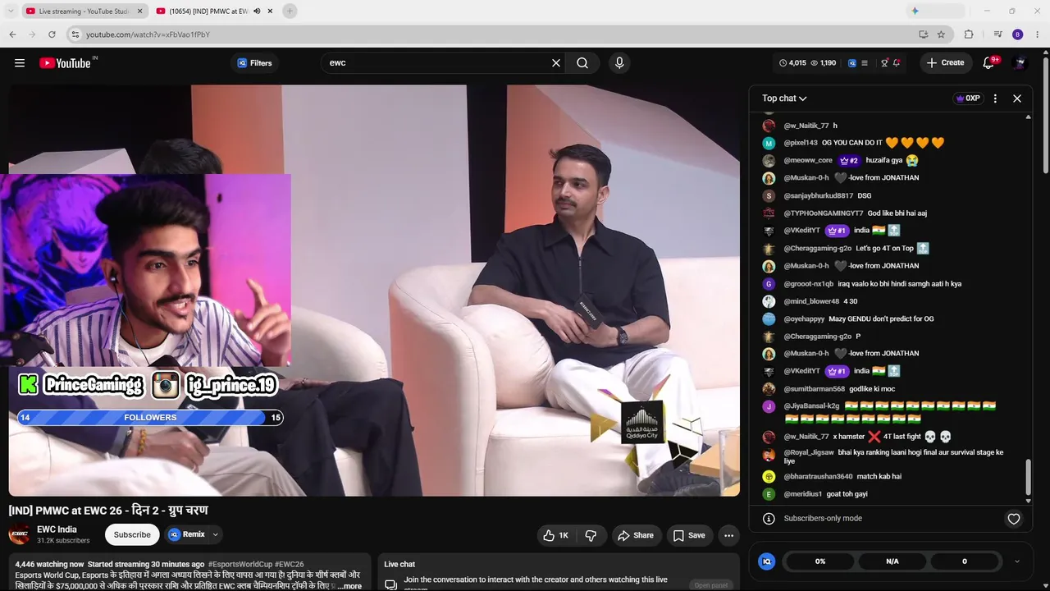Select the PMWC at EWC browser tab

215,11
